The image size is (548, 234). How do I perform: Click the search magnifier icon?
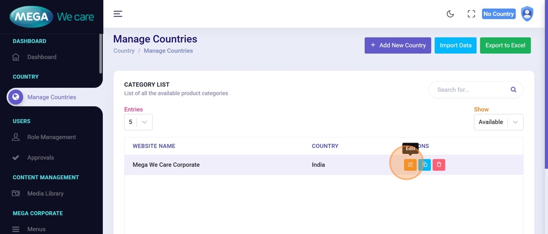click(x=513, y=90)
